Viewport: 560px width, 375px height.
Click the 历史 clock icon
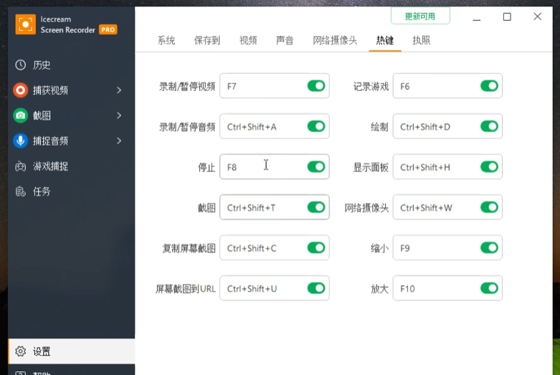[x=20, y=65]
